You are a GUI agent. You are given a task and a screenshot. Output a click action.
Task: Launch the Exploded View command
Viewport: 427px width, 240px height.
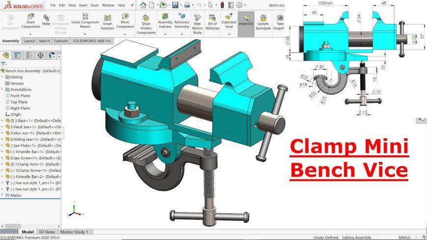coord(229,21)
